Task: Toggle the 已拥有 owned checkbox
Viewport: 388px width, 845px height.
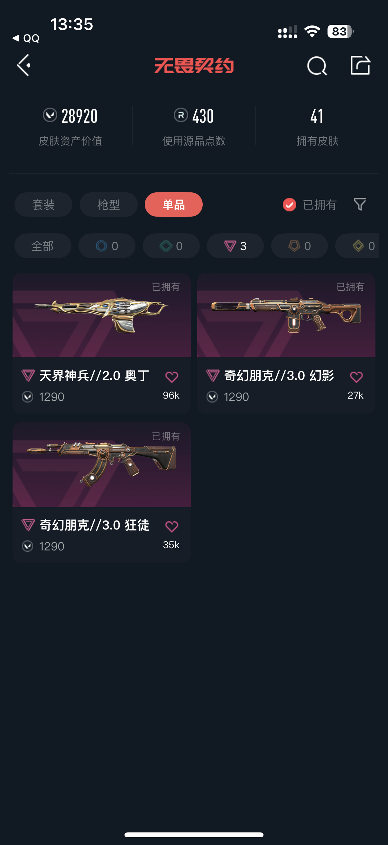Action: point(290,205)
